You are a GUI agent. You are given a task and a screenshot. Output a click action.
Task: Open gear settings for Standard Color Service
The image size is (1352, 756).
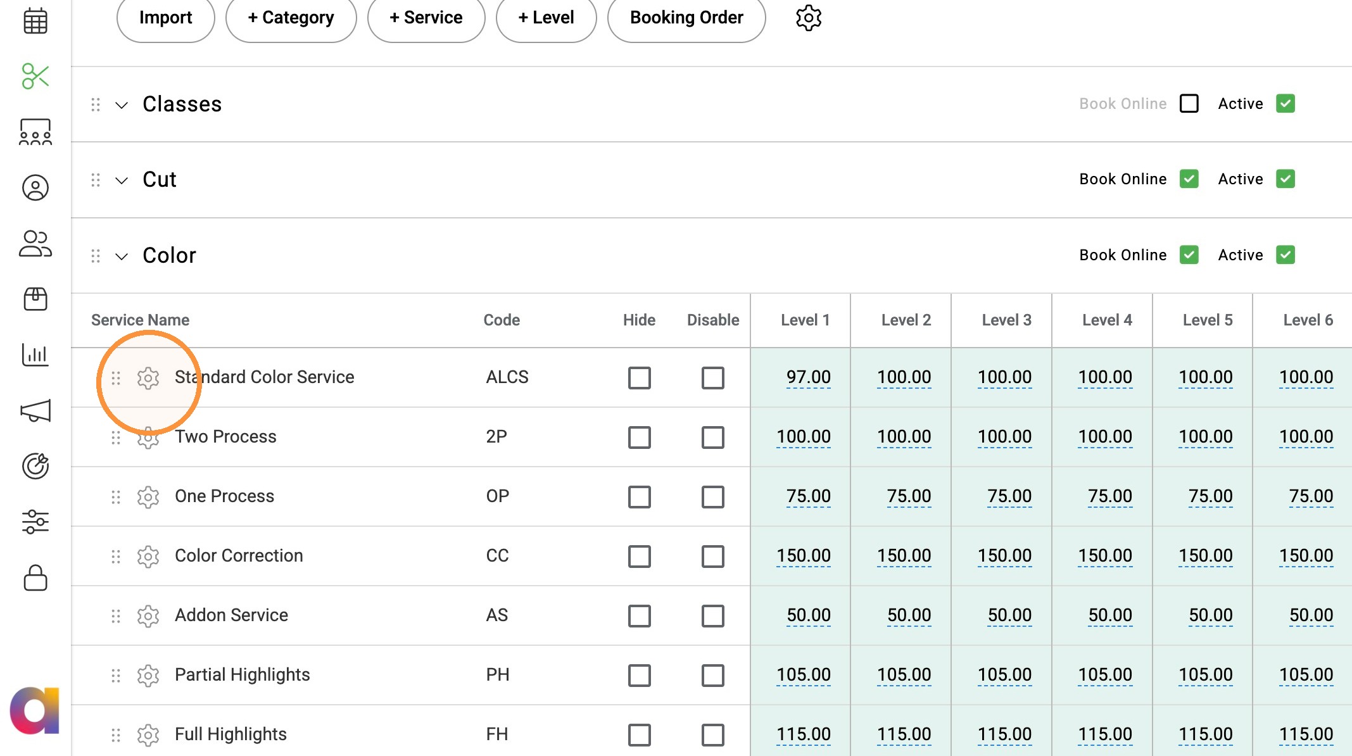(148, 378)
